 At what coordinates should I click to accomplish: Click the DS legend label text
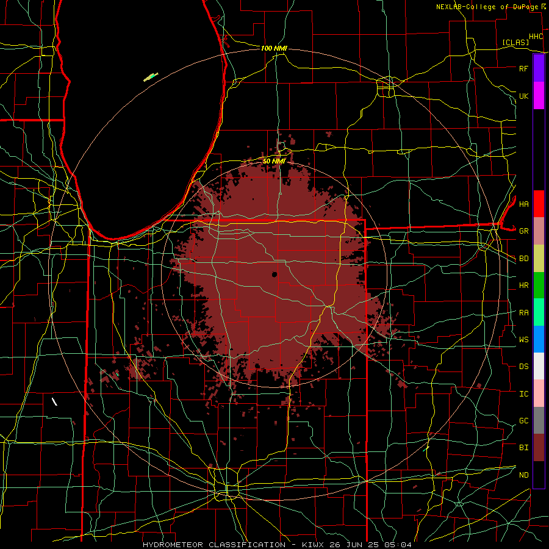pos(523,367)
